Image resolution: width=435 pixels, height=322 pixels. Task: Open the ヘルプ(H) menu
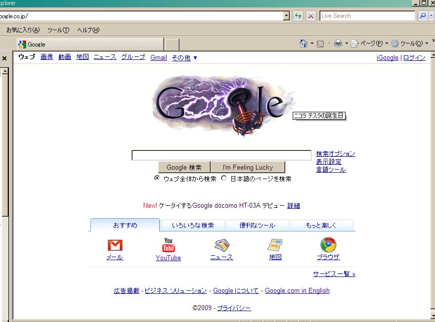[x=88, y=30]
